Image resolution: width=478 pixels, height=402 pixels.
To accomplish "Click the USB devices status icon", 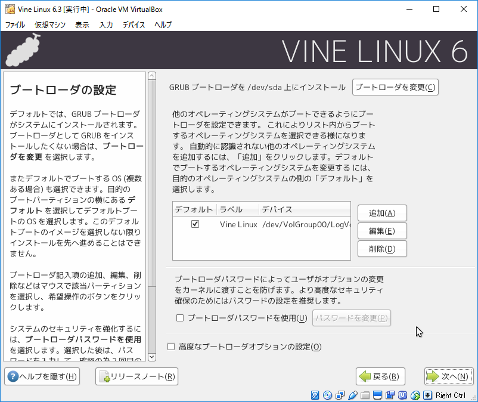I will pyautogui.click(x=352, y=395).
